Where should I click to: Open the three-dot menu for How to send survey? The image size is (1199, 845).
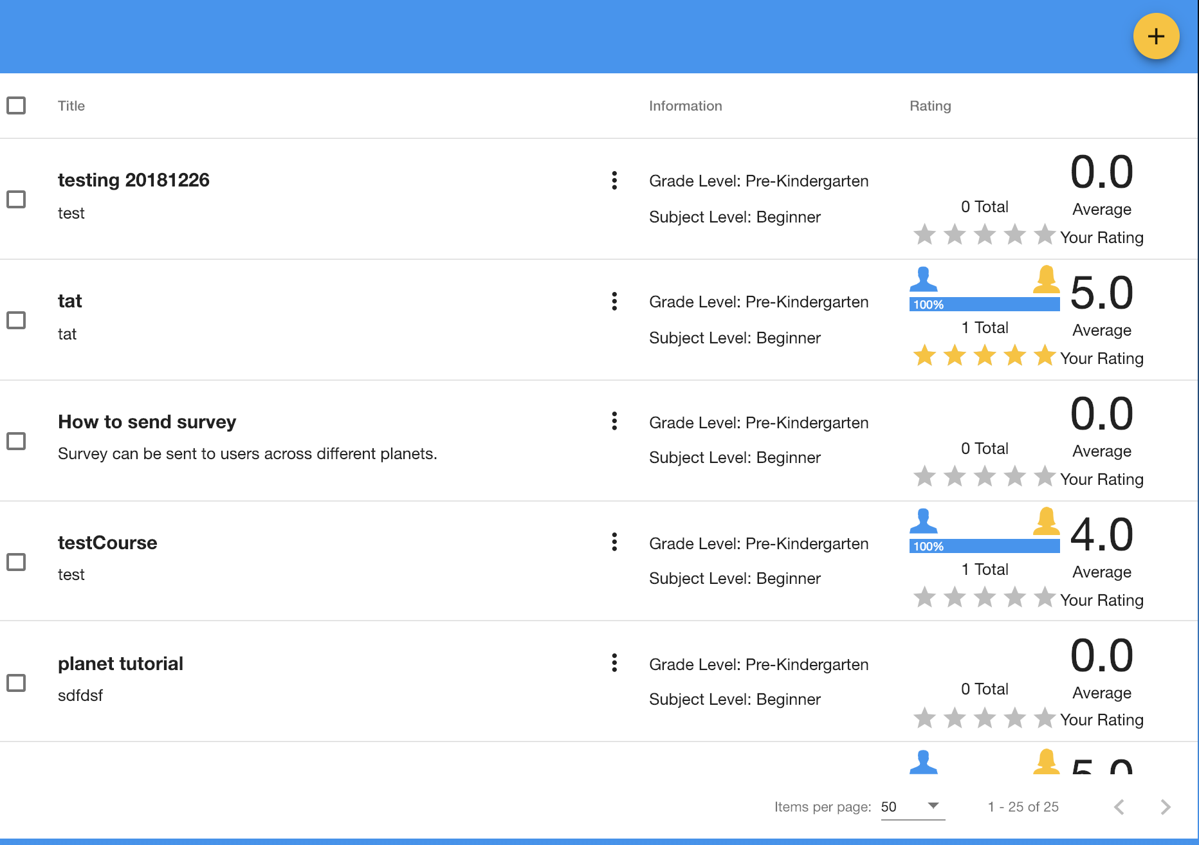point(614,422)
